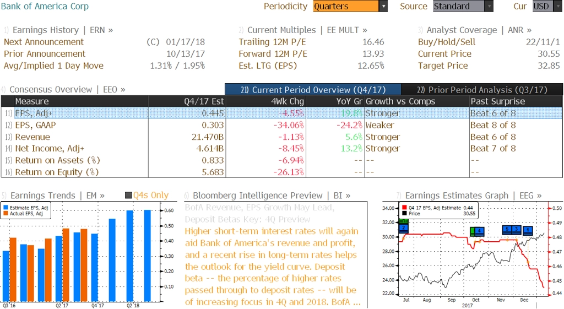
Task: Click blue Estimate EPS, Adj legend swatch
Action: click(x=6, y=208)
